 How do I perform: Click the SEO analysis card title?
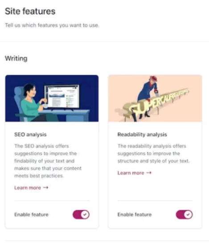point(30,134)
